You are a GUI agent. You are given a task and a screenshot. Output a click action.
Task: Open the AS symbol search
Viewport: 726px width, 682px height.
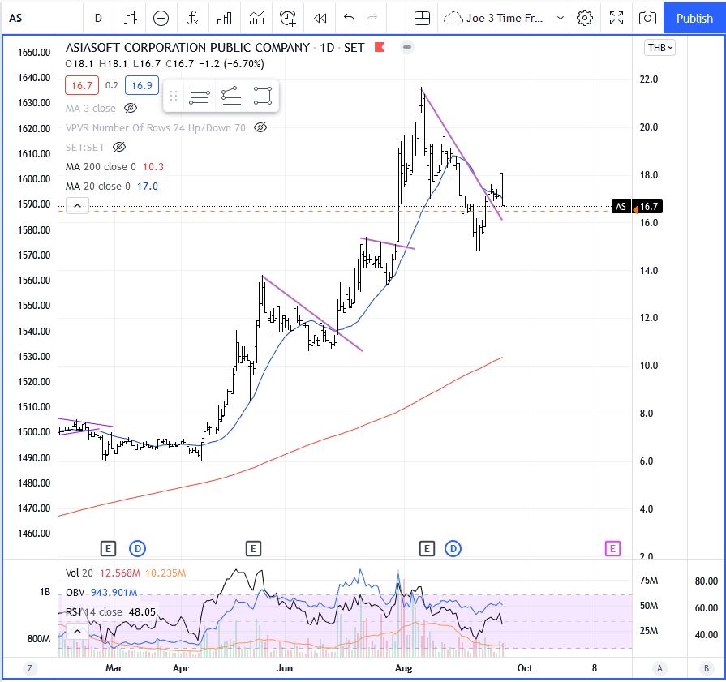(x=15, y=18)
